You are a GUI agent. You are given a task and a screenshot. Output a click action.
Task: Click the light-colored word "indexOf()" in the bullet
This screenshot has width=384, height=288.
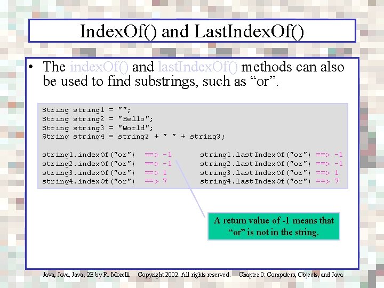[99, 67]
